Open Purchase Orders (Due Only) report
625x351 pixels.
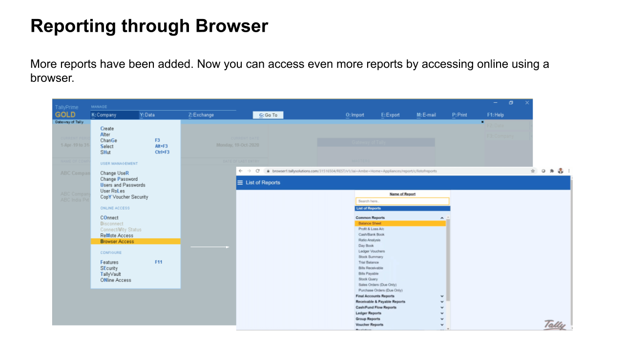tap(380, 291)
